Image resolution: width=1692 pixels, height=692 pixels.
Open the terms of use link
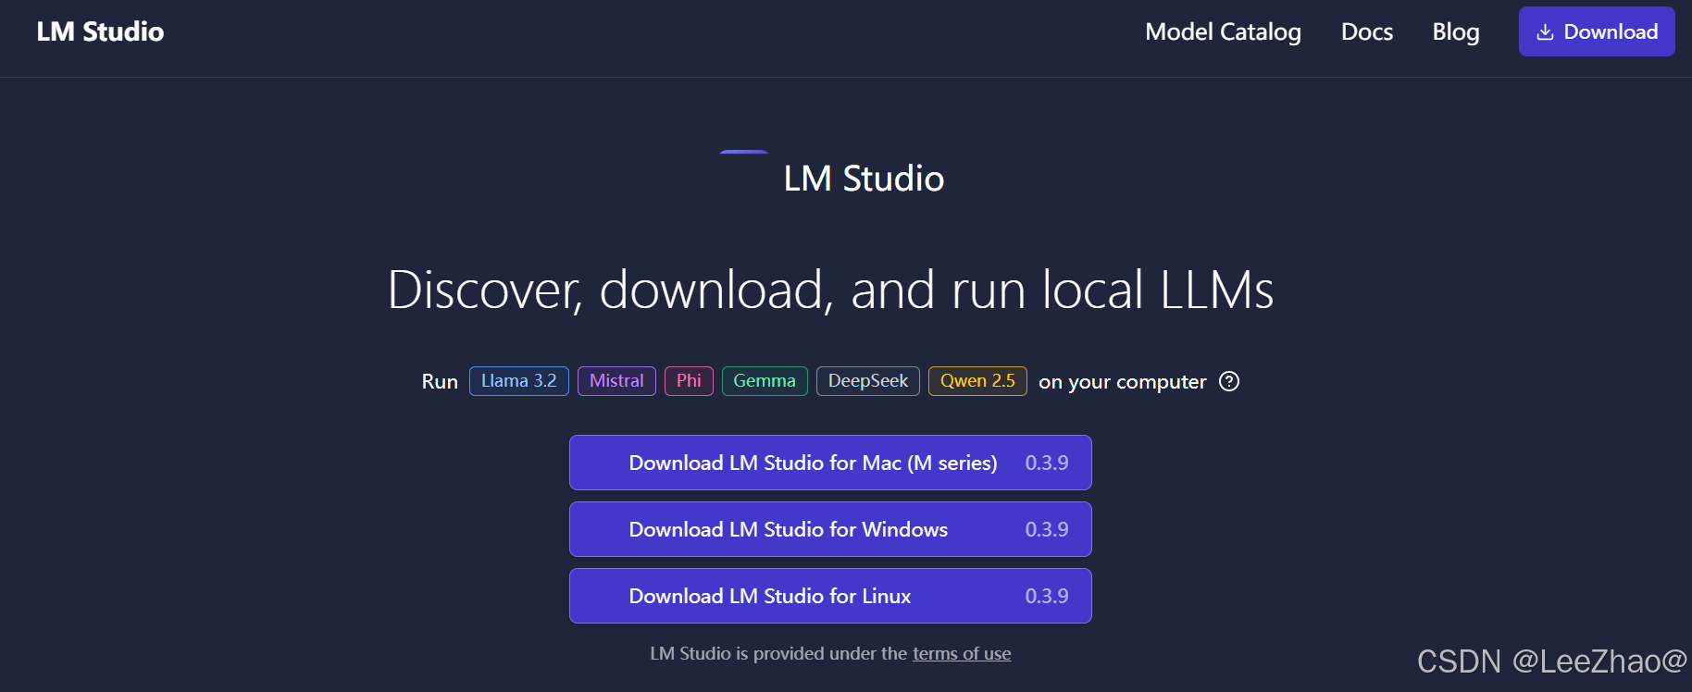(x=962, y=654)
